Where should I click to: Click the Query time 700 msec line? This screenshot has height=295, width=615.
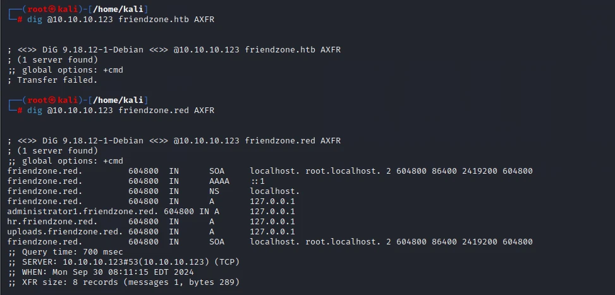pyautogui.click(x=65, y=252)
